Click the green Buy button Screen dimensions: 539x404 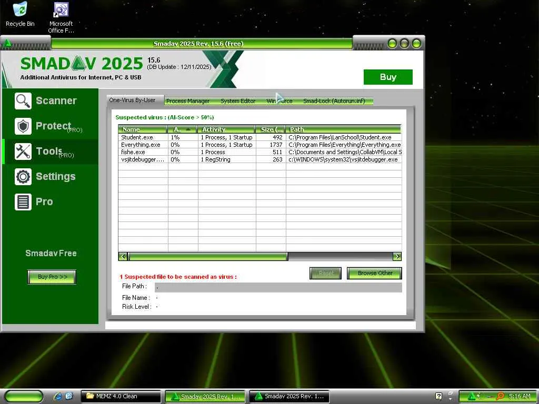coord(388,77)
